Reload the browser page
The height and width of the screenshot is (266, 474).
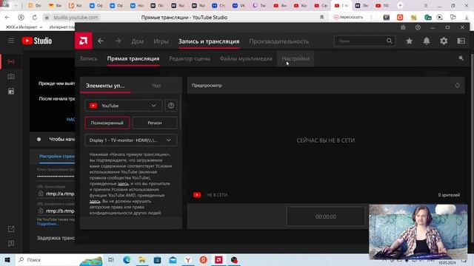(35, 18)
